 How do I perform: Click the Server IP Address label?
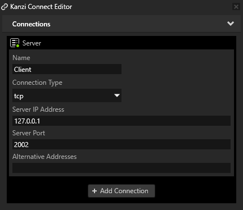38,109
